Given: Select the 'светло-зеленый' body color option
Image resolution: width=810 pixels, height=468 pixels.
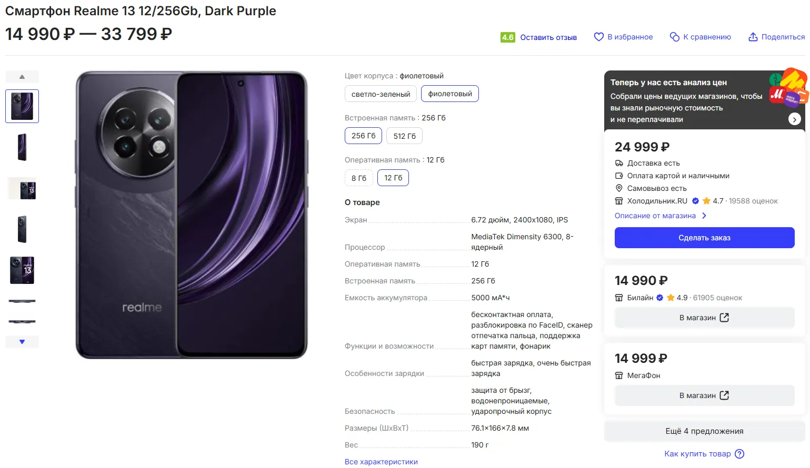Looking at the screenshot, I should (381, 94).
